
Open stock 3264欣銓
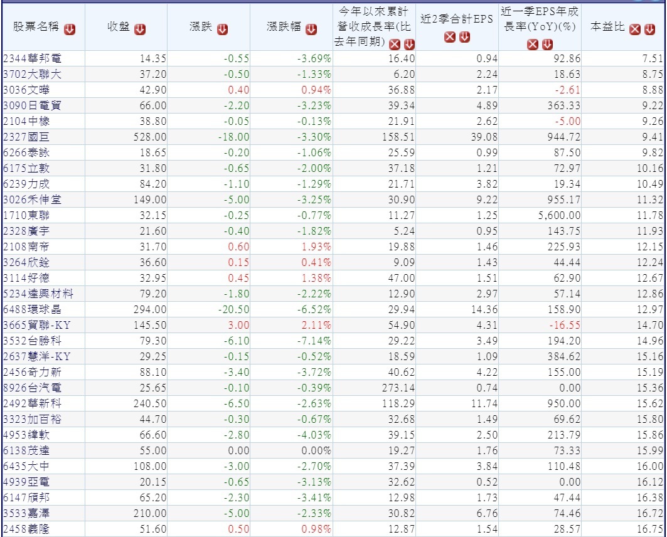[x=26, y=263]
